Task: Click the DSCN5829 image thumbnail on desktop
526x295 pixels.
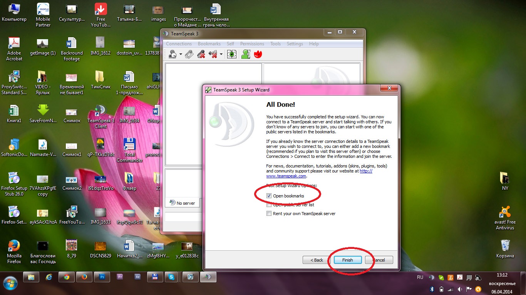Action: coord(101,249)
